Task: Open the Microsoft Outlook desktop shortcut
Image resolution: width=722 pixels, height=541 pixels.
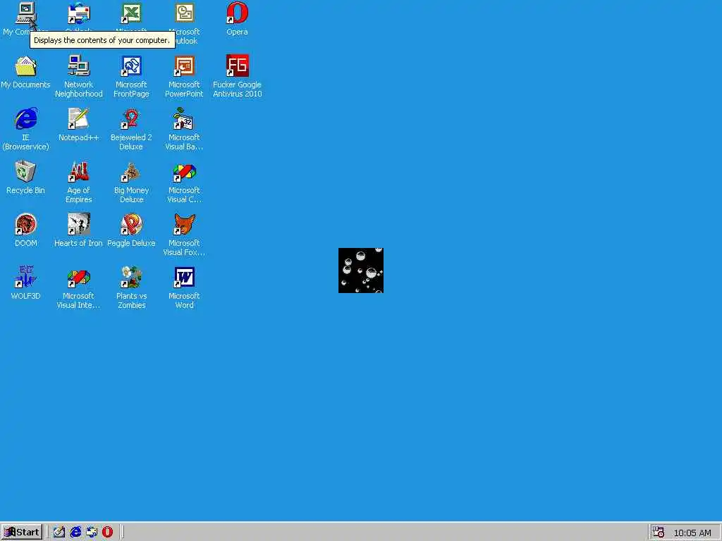Action: click(184, 13)
